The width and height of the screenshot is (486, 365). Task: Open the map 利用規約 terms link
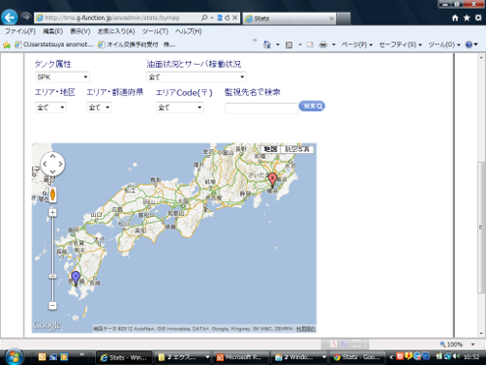(306, 329)
